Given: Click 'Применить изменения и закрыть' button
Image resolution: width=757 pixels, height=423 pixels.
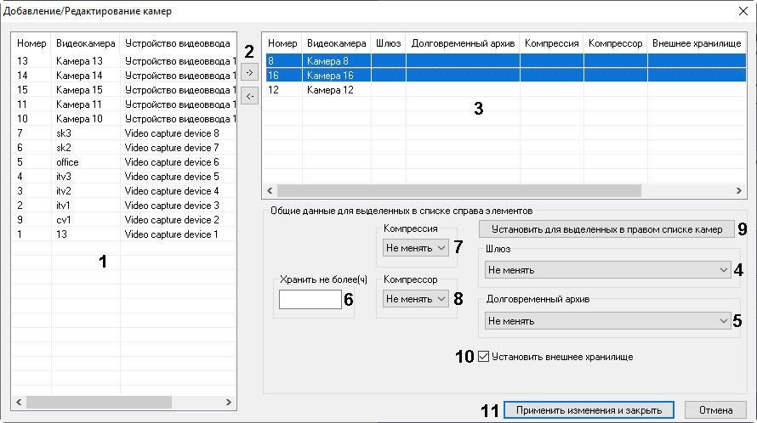Looking at the screenshot, I should click(x=589, y=410).
